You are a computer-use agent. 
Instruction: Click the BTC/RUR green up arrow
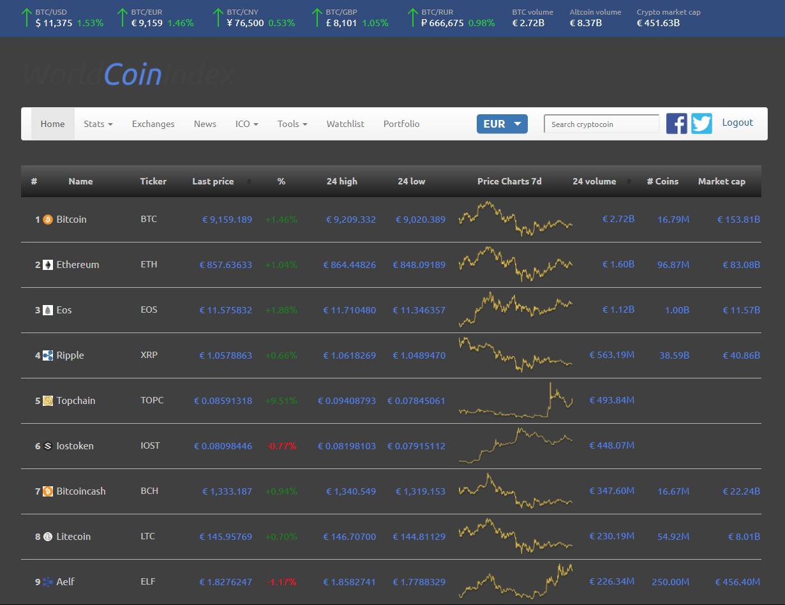tap(412, 17)
